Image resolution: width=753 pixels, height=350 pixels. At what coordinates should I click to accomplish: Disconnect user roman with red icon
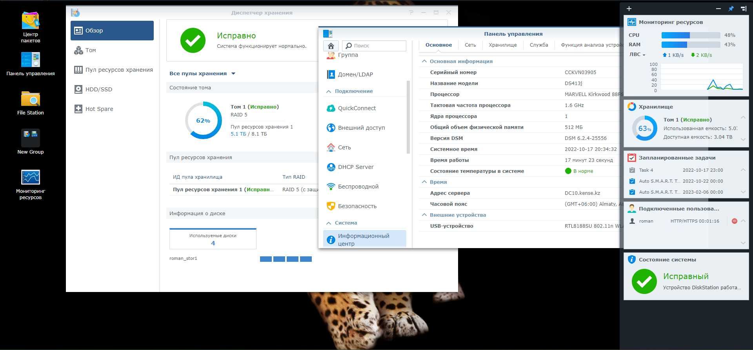[x=735, y=221]
